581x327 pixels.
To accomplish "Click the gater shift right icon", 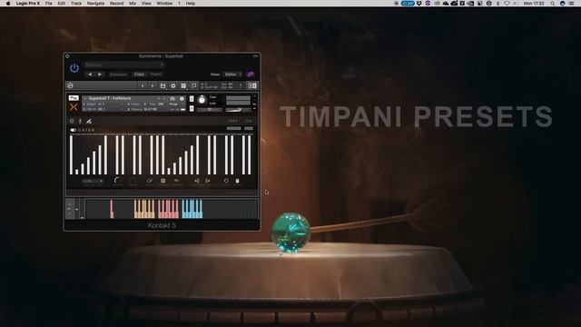I will point(208,181).
